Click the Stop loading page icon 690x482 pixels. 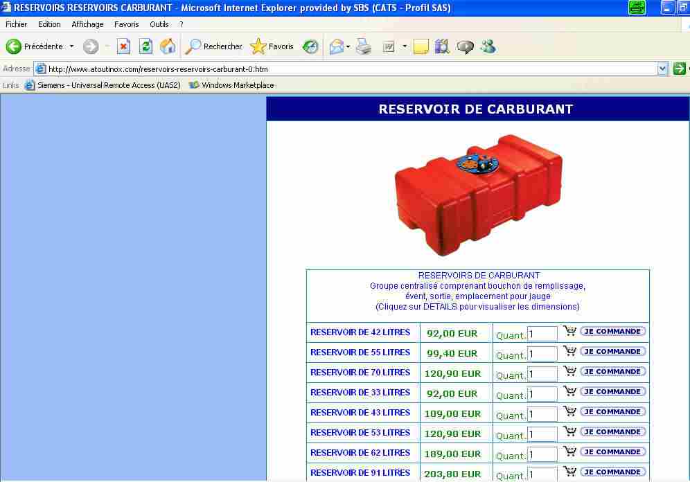pos(123,46)
